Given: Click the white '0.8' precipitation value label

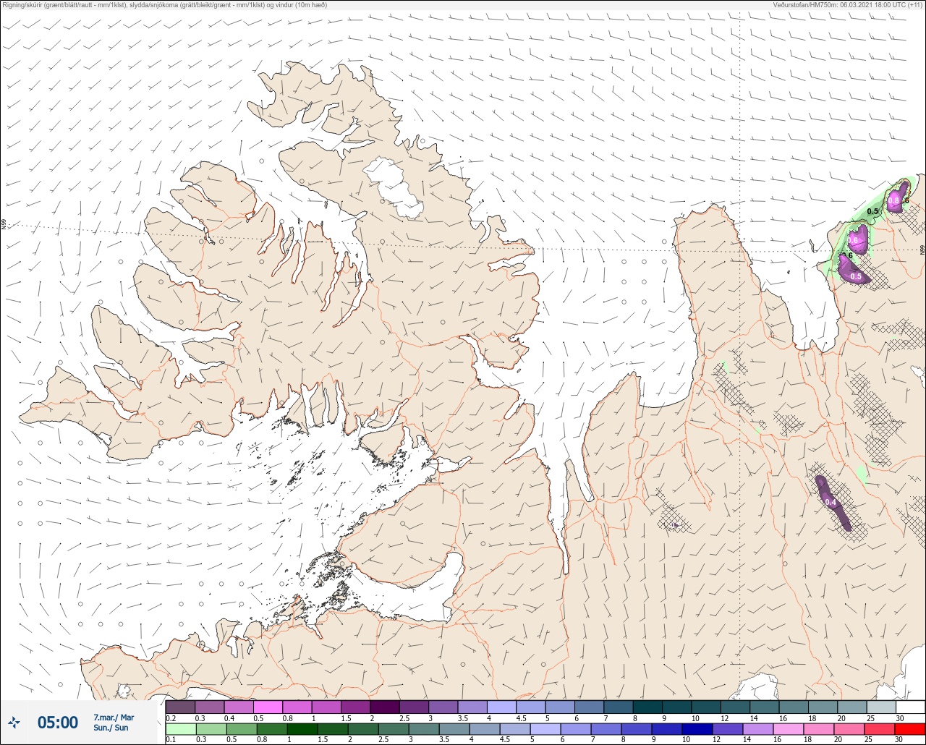Looking at the screenshot, I should coord(894,201).
